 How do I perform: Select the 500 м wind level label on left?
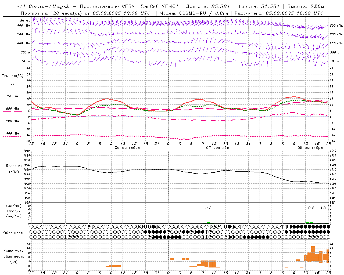(x=26, y=52)
